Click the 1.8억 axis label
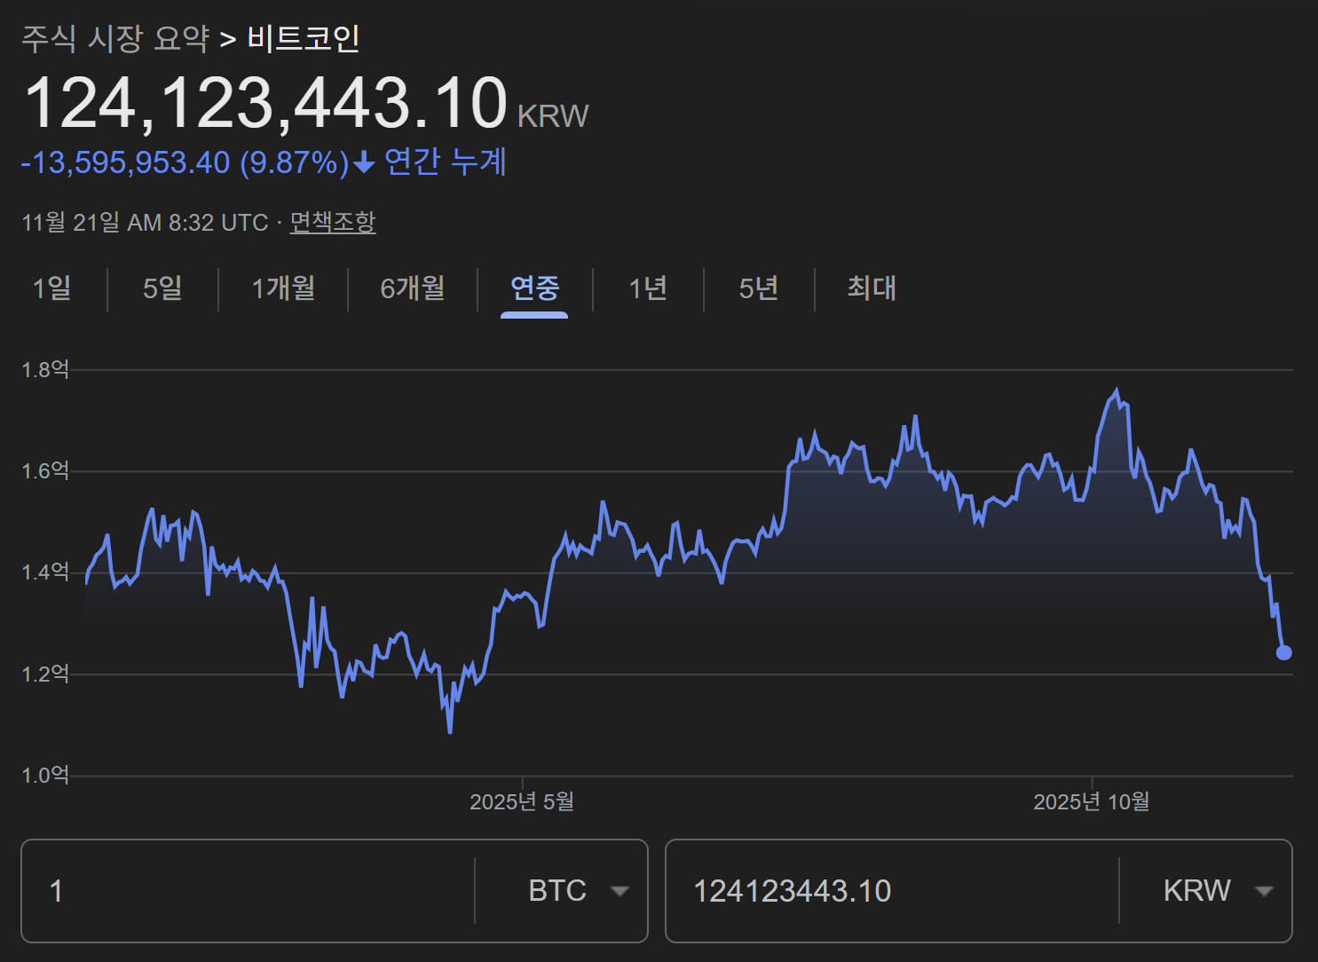Image resolution: width=1318 pixels, height=962 pixels. point(45,369)
